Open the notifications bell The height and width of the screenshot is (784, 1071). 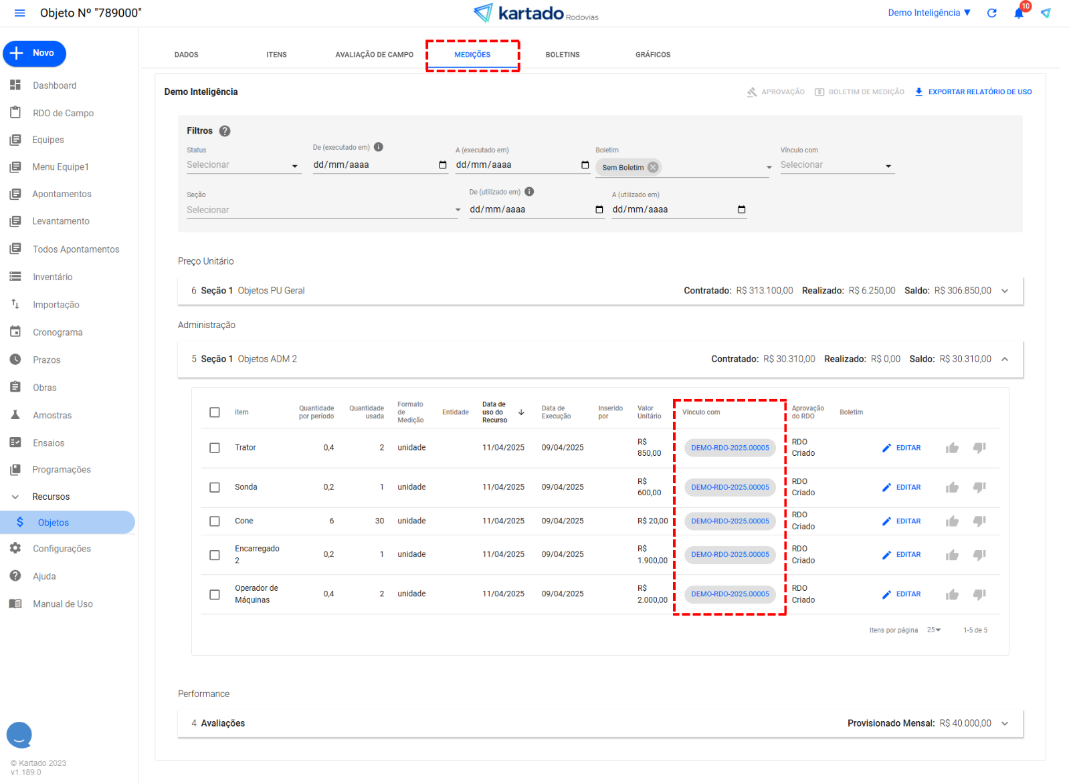click(x=1018, y=13)
